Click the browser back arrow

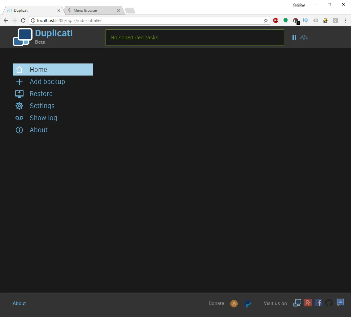pos(6,21)
